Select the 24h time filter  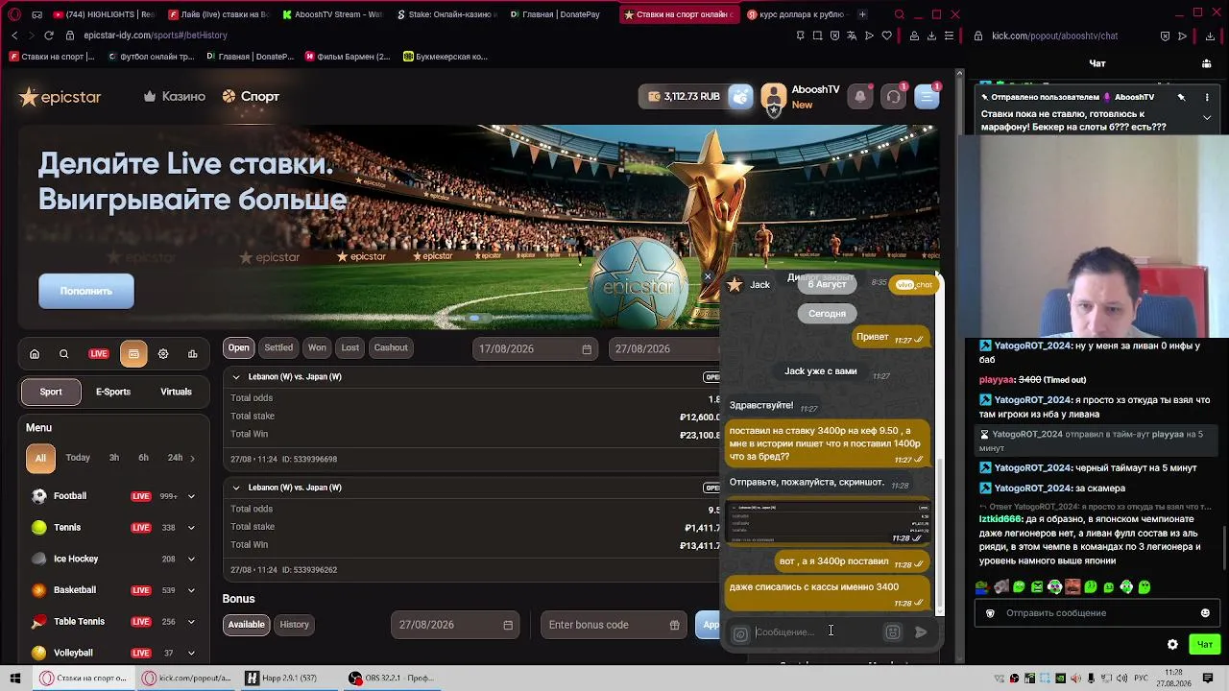[x=175, y=458]
